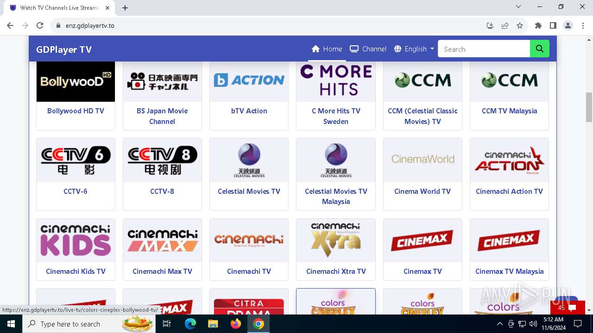Viewport: 593px width, 333px height.
Task: Expand the English language dropdown
Action: click(x=414, y=49)
